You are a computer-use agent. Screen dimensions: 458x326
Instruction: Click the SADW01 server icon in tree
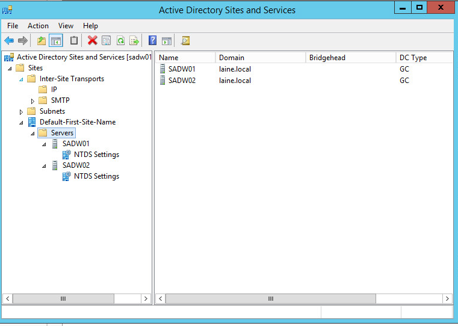point(55,144)
